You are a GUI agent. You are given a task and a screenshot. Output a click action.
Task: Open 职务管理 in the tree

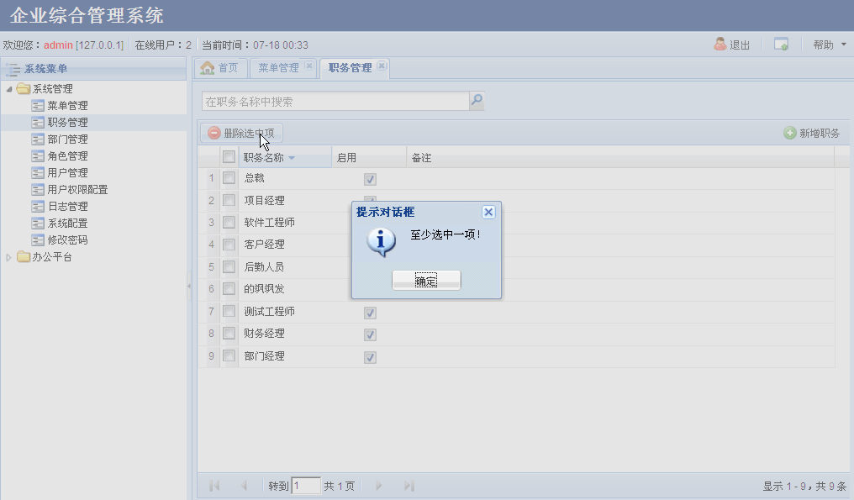(x=67, y=123)
